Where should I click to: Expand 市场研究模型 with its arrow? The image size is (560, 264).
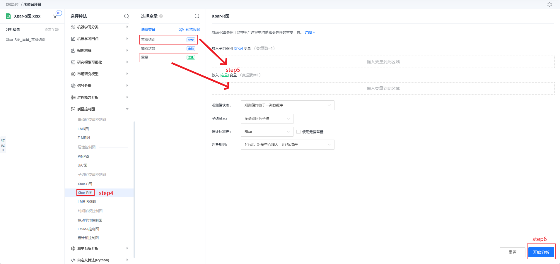click(127, 74)
